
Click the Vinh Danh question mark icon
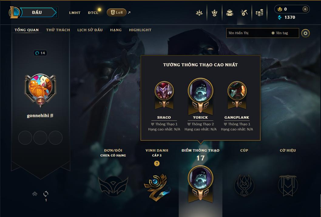pyautogui.click(x=157, y=163)
